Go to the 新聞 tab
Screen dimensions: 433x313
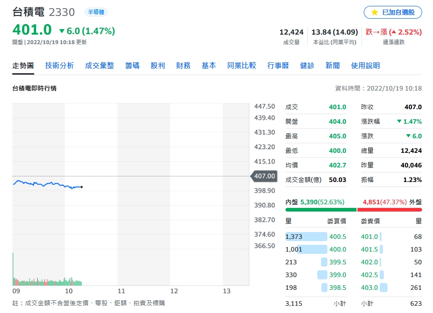tap(332, 66)
